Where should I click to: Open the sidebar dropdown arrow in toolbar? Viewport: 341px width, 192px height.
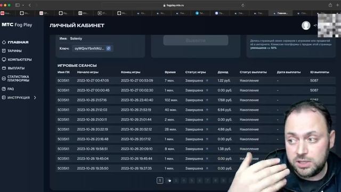23,5
